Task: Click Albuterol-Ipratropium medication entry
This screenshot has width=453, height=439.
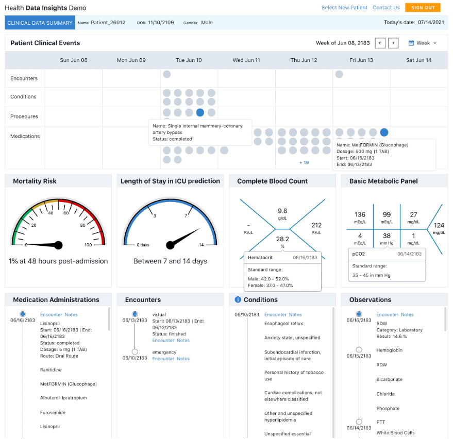Action: pyautogui.click(x=63, y=398)
